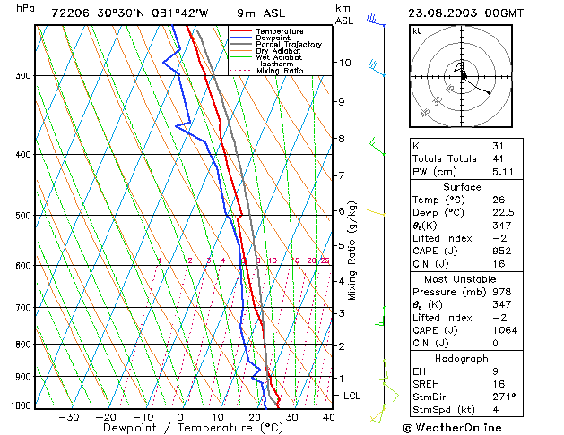
Task: Click the 'kt' label in hodograph
Action: coord(417,31)
